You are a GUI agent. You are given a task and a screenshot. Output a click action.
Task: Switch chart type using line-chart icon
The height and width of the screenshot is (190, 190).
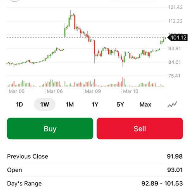pos(172,104)
